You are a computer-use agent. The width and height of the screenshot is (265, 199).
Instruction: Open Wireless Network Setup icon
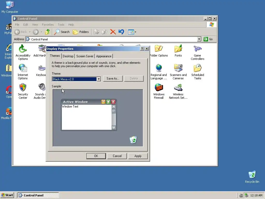[178, 91]
